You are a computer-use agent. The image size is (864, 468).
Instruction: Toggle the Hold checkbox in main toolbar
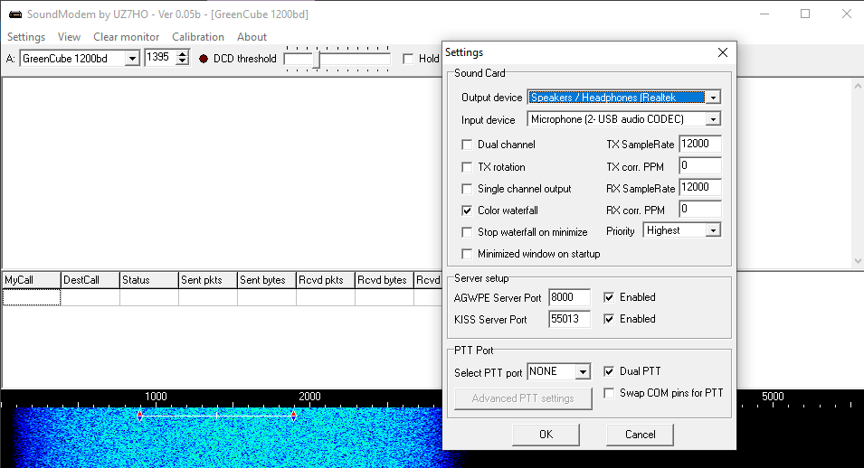[408, 59]
